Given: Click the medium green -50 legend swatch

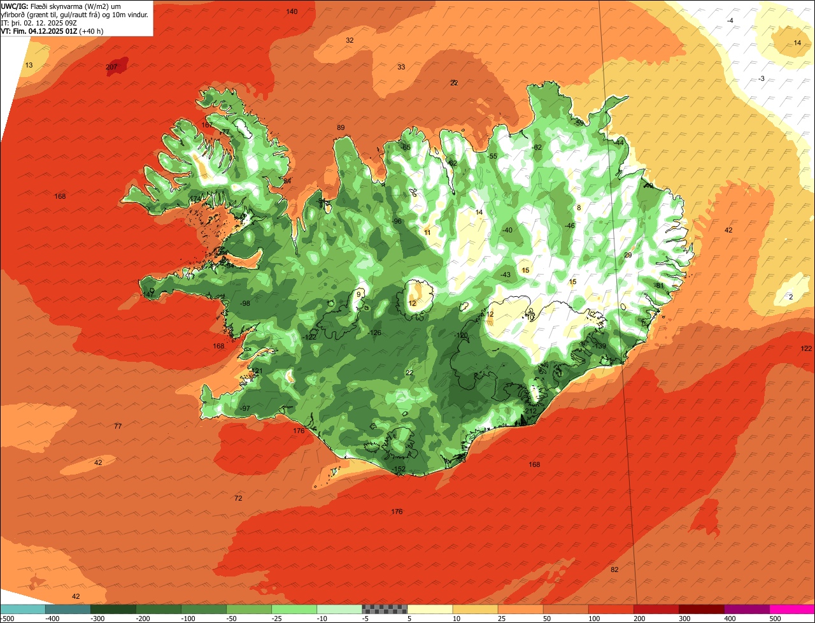Looking at the screenshot, I should pos(248,609).
